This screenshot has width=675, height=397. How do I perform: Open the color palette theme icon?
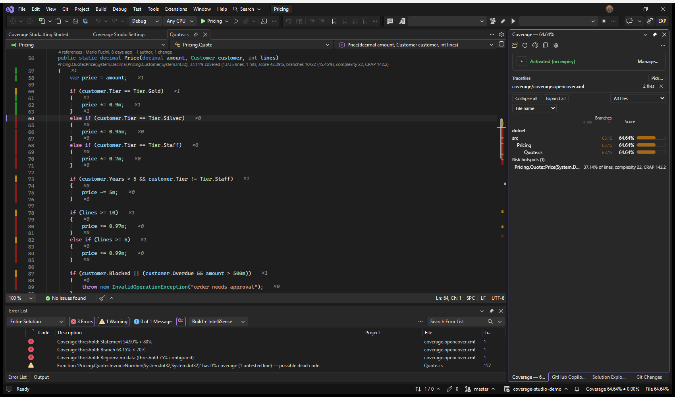pyautogui.click(x=535, y=45)
